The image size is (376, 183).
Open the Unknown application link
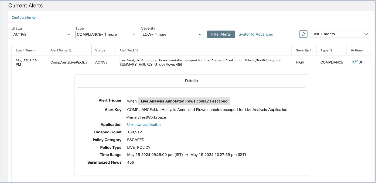(144, 125)
